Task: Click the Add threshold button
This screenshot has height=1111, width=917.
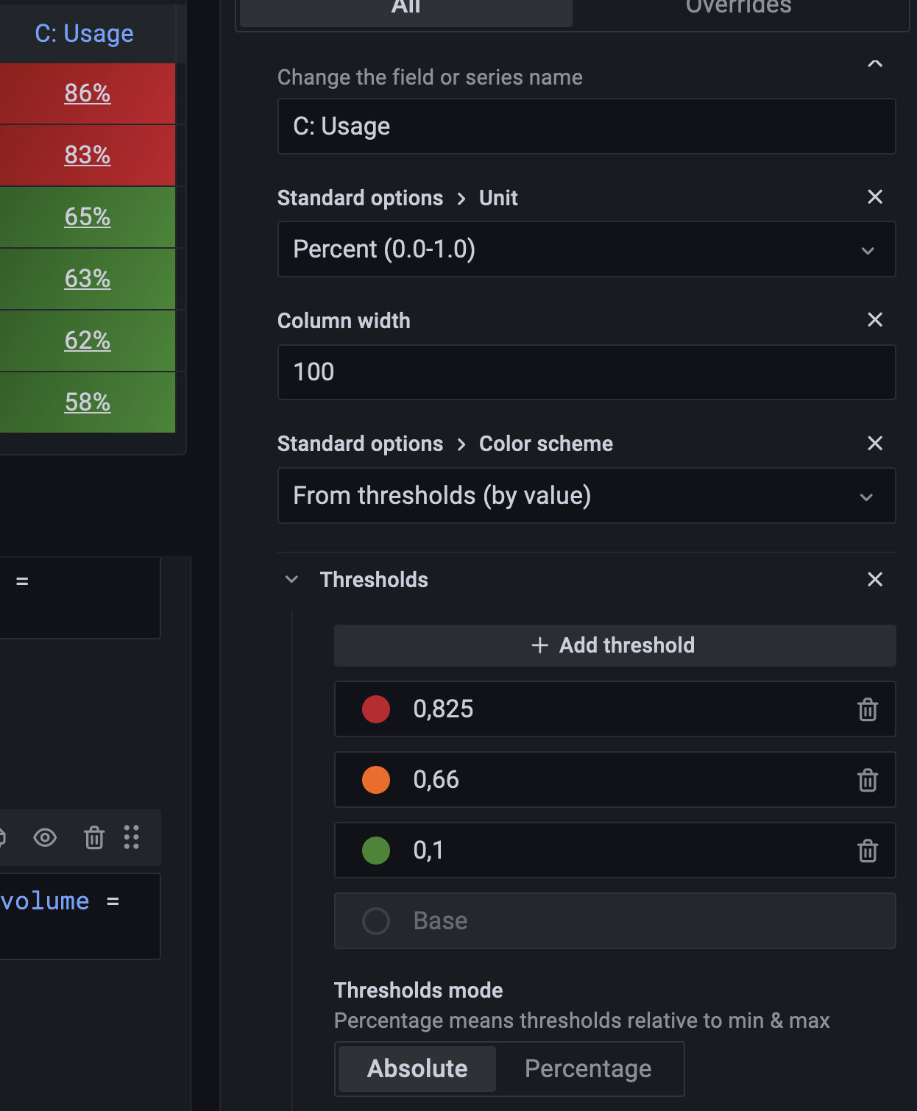Action: click(x=615, y=645)
